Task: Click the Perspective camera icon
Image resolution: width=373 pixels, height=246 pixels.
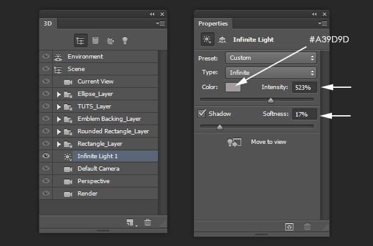Action: pyautogui.click(x=68, y=182)
